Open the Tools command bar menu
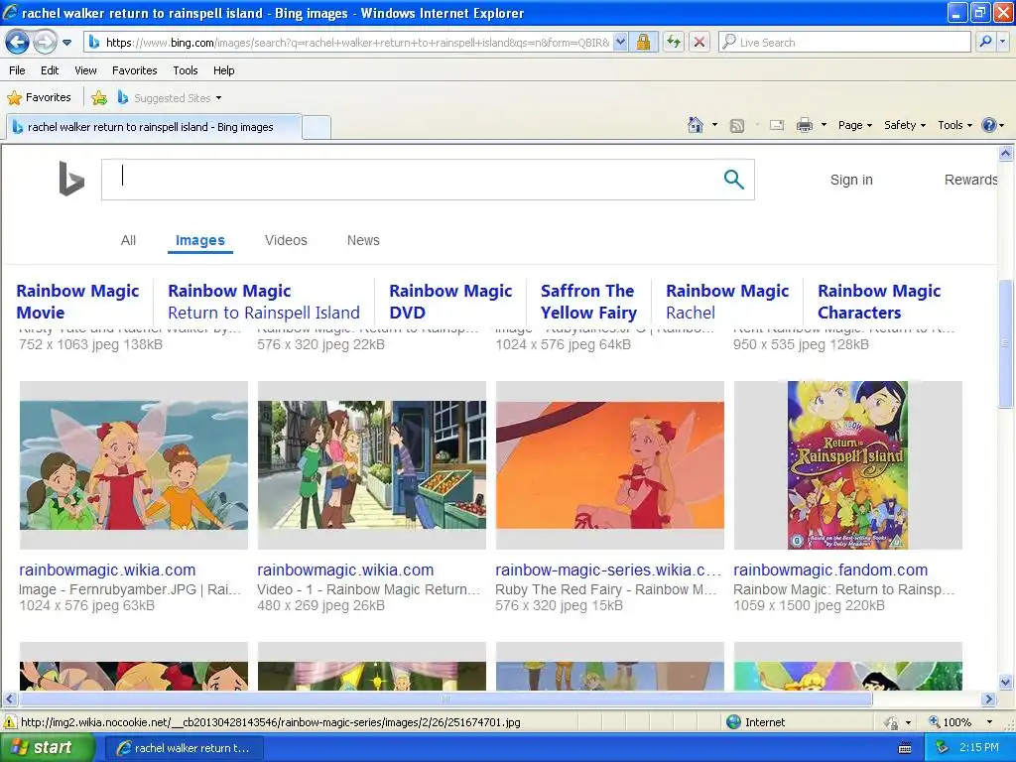The width and height of the screenshot is (1016, 762). tap(954, 125)
